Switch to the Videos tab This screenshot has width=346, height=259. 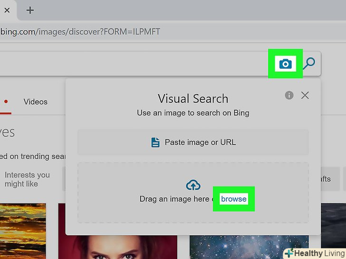point(36,102)
